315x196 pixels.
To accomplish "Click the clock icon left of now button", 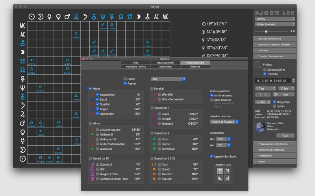I will pyautogui.click(x=275, y=94).
